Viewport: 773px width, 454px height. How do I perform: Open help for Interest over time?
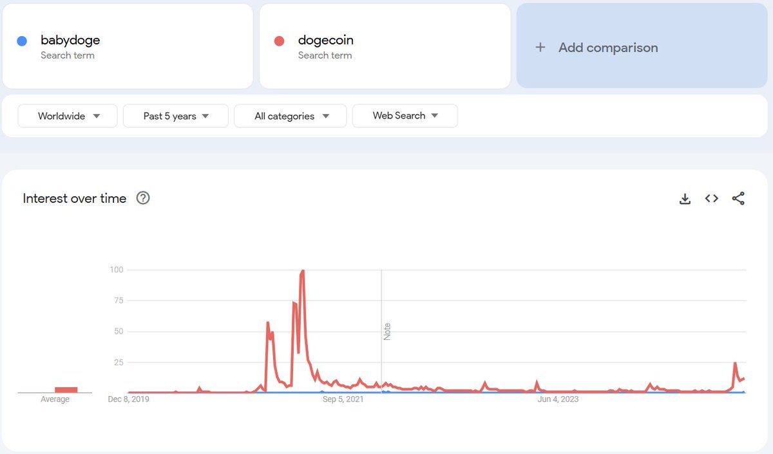tap(143, 198)
